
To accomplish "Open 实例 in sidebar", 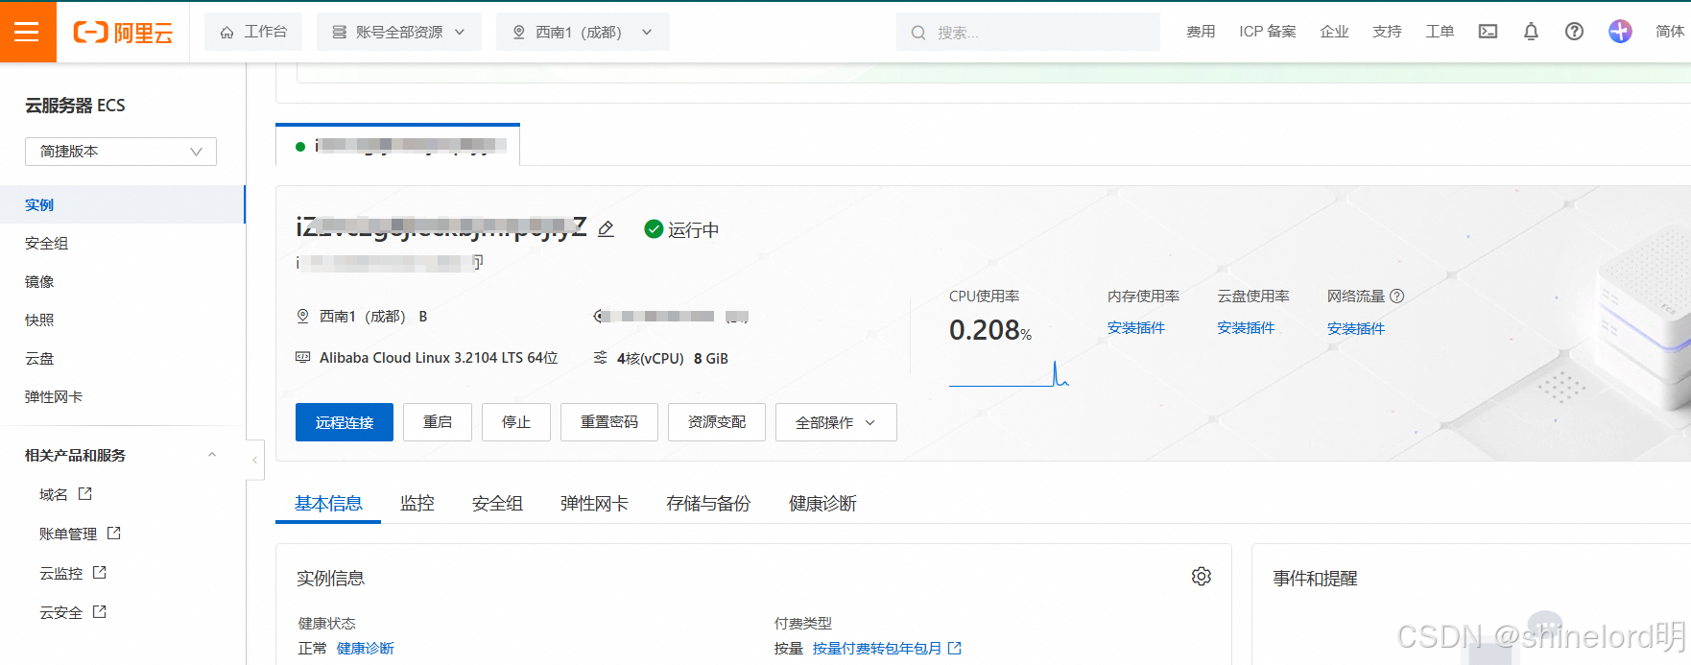I will coord(123,204).
